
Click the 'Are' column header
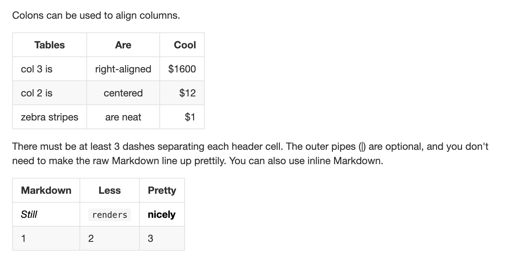click(123, 45)
